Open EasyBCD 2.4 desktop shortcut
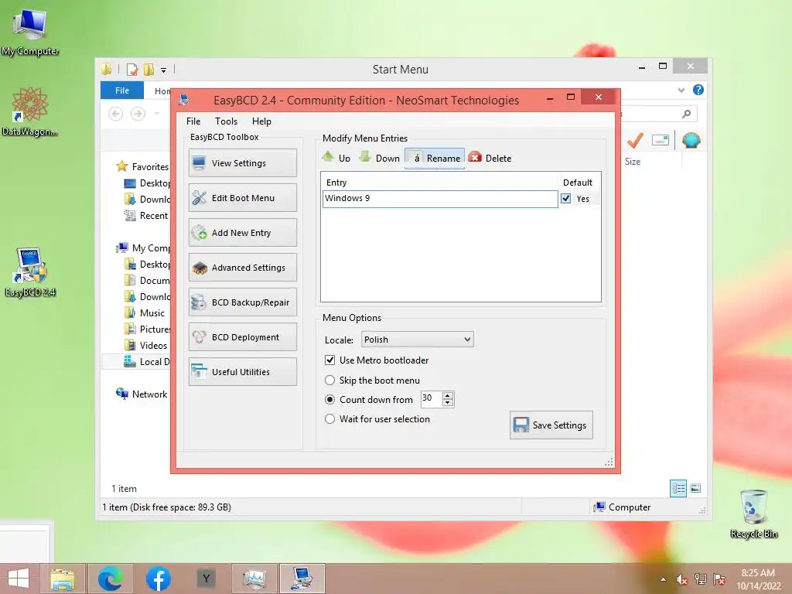The width and height of the screenshot is (792, 594). (x=30, y=272)
